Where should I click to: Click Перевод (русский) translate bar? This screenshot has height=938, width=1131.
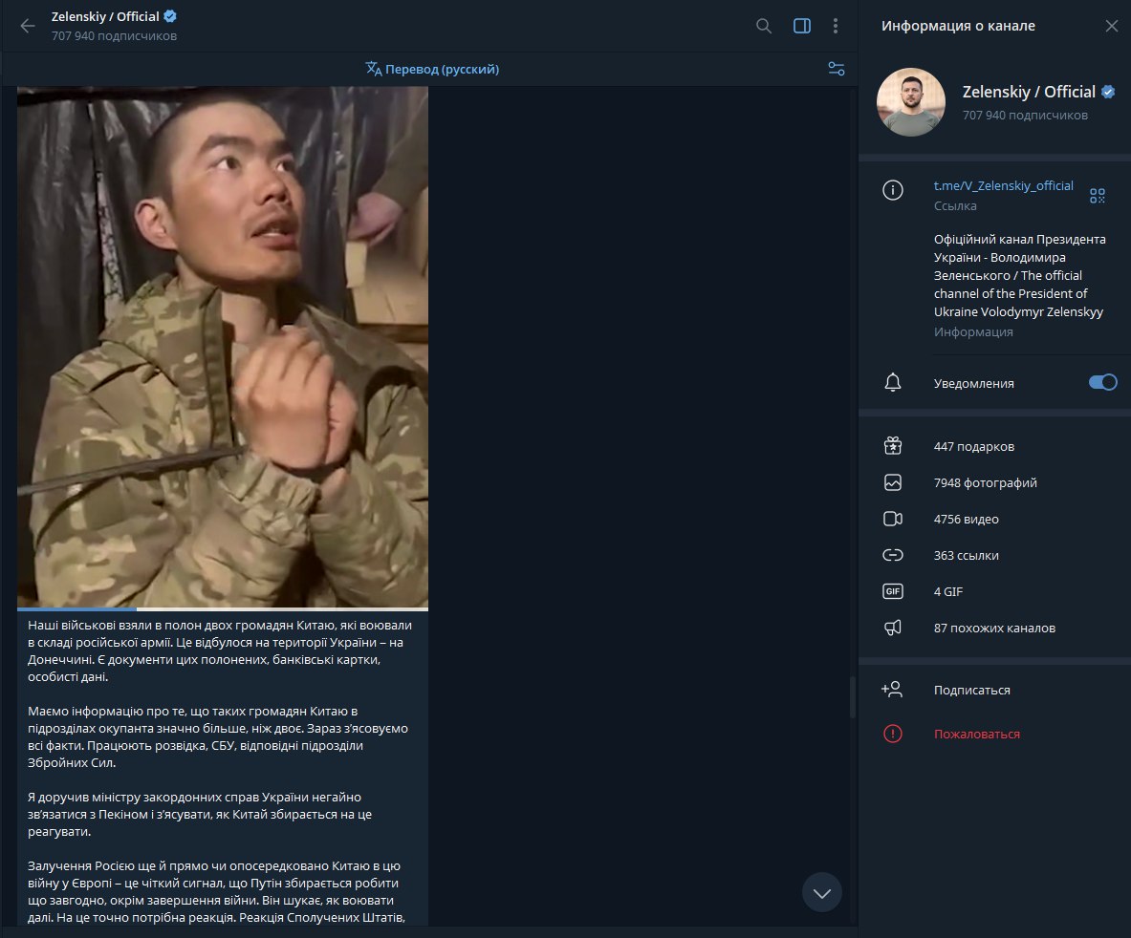pyautogui.click(x=432, y=69)
